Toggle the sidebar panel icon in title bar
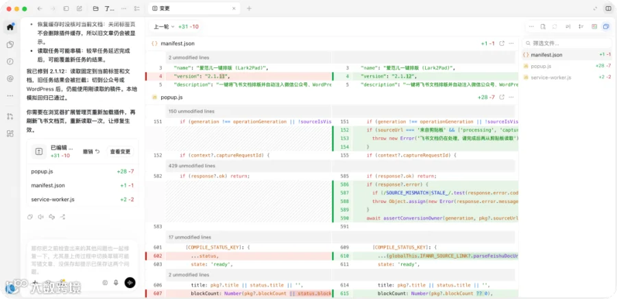The height and width of the screenshot is (299, 617). [x=66, y=8]
